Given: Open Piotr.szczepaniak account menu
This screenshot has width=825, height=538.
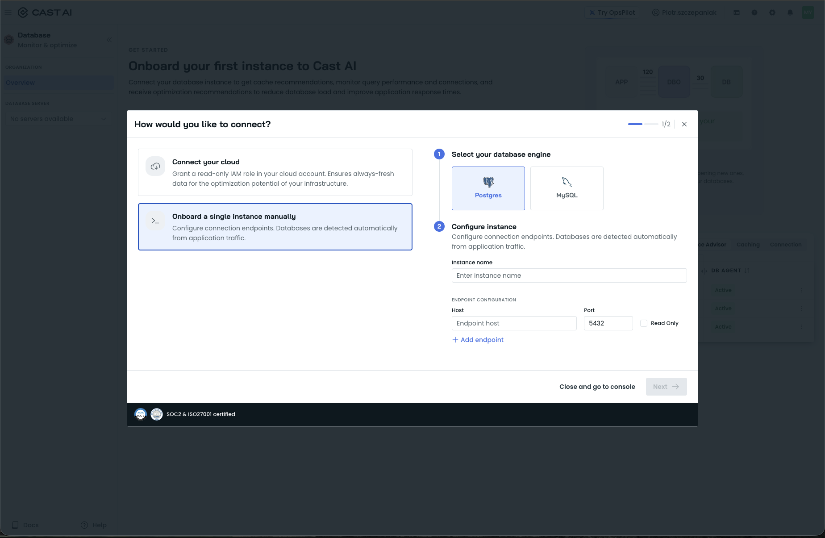Looking at the screenshot, I should (x=684, y=13).
